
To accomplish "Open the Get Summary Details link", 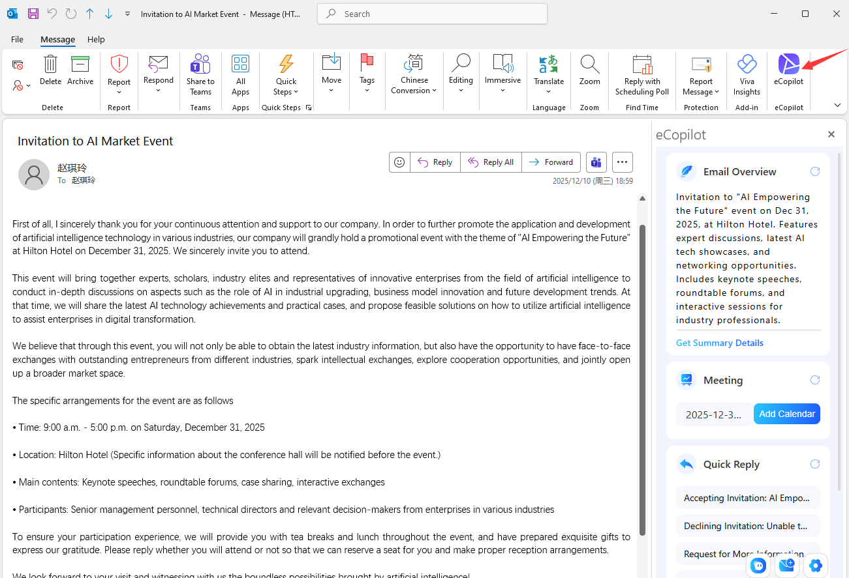I will [x=719, y=342].
